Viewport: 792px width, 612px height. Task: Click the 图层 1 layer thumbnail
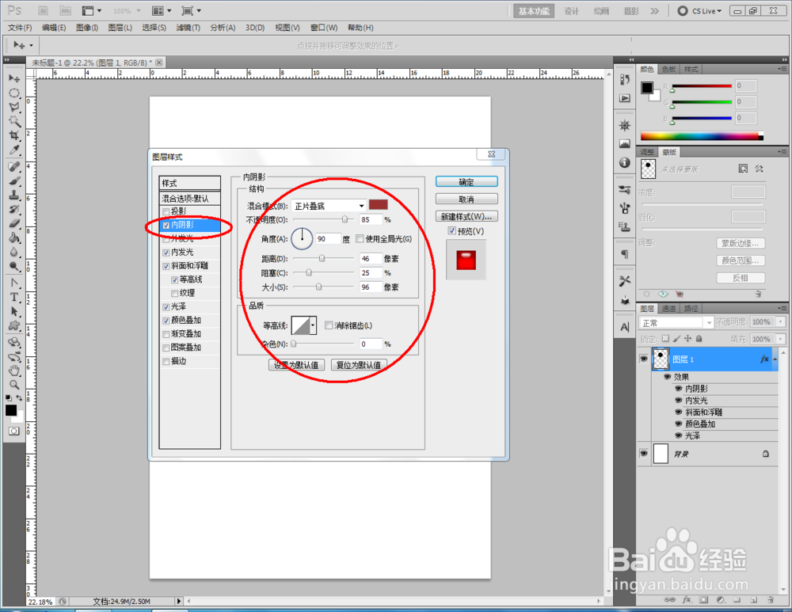(x=661, y=359)
